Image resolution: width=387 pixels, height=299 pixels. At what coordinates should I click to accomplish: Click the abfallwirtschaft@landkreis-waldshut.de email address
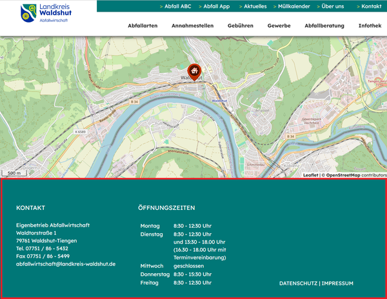tap(66, 264)
